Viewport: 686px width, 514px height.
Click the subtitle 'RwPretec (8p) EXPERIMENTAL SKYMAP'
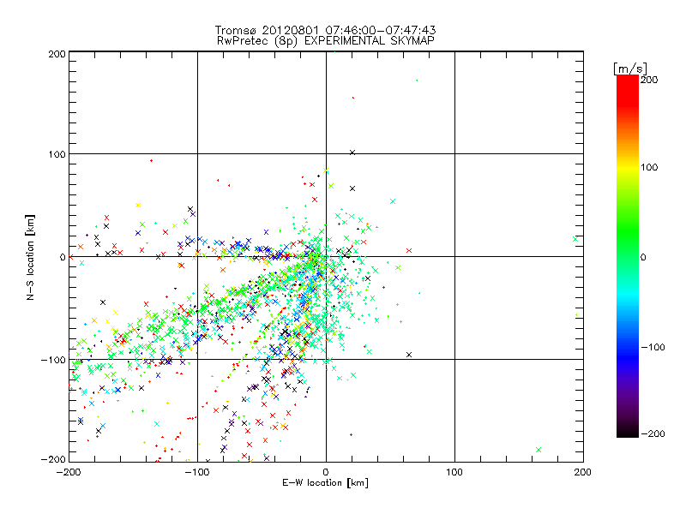point(326,41)
